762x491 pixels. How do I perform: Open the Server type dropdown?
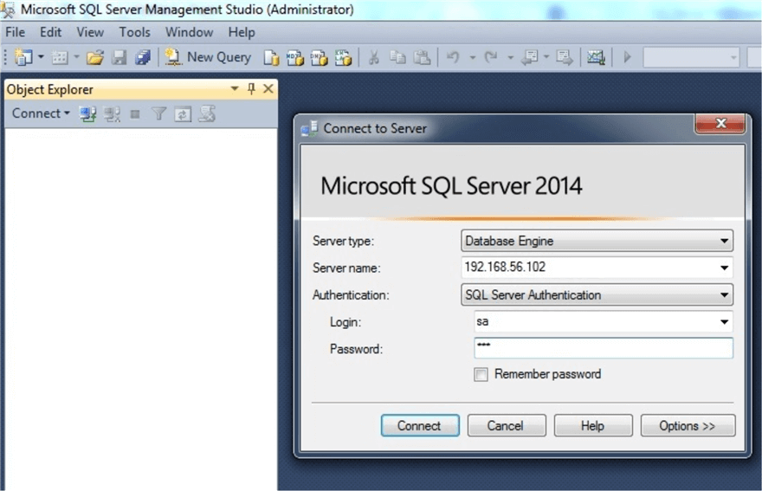pyautogui.click(x=597, y=241)
